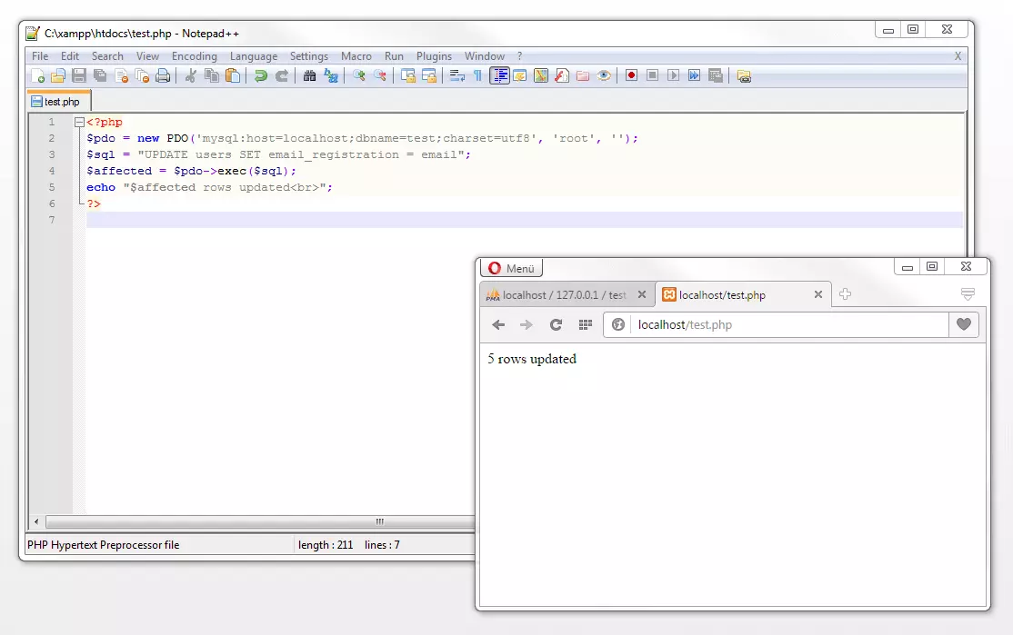This screenshot has height=635, width=1013.
Task: Open a new Opera tab with plus button
Action: coord(845,294)
